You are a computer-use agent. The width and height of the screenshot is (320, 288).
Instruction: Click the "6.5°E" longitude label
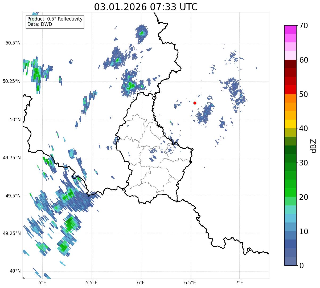coord(190,282)
